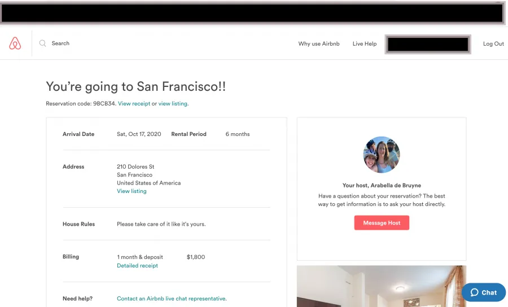508x307 pixels.
Task: Open View receipt link
Action: (134, 104)
